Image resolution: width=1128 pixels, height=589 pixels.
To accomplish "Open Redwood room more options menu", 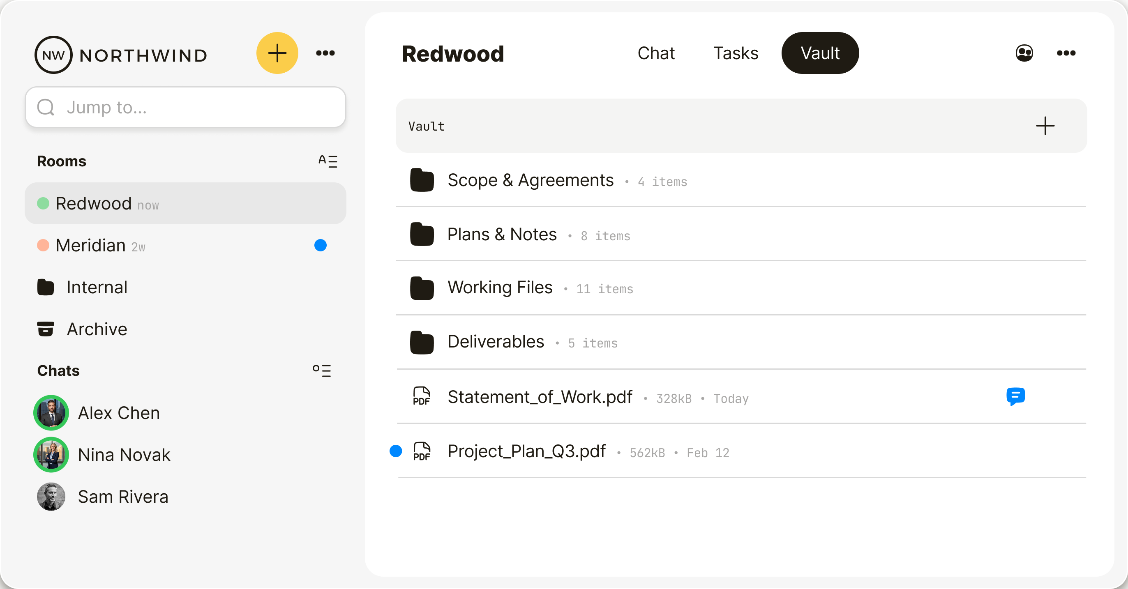I will pyautogui.click(x=1066, y=53).
